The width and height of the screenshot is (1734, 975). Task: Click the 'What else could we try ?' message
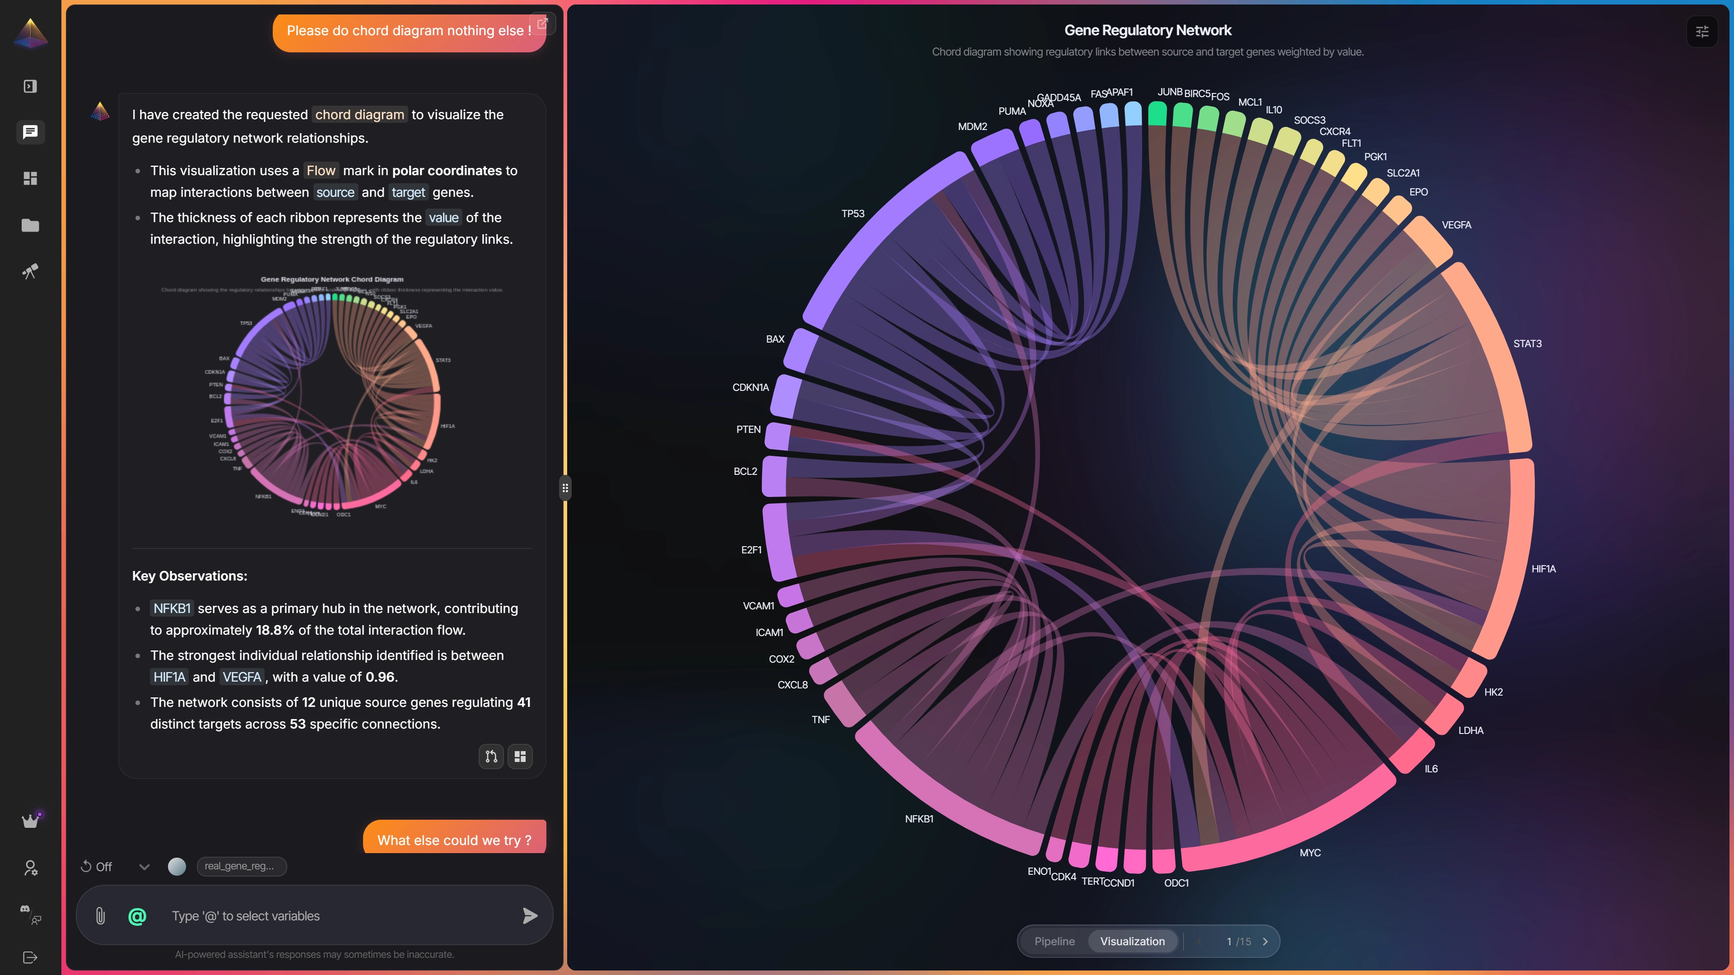[x=454, y=839]
